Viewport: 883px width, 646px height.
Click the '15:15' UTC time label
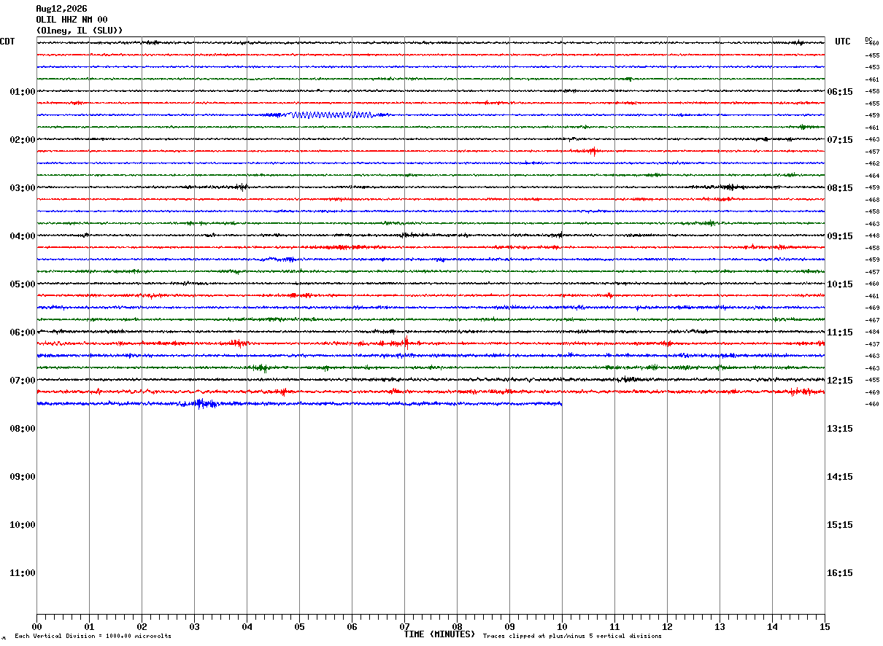[x=840, y=525]
